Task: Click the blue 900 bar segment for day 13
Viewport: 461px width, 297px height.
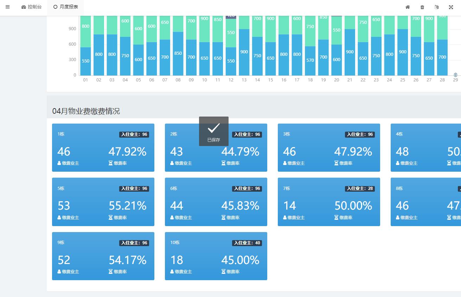Action: point(244,52)
